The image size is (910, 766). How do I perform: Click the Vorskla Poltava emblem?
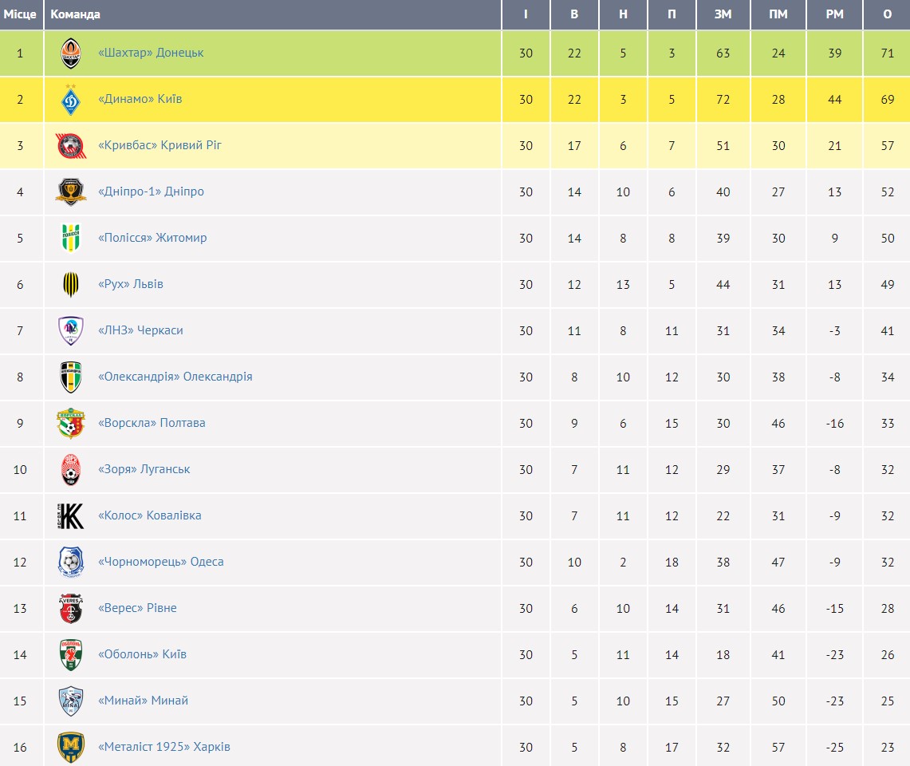pyautogui.click(x=71, y=423)
